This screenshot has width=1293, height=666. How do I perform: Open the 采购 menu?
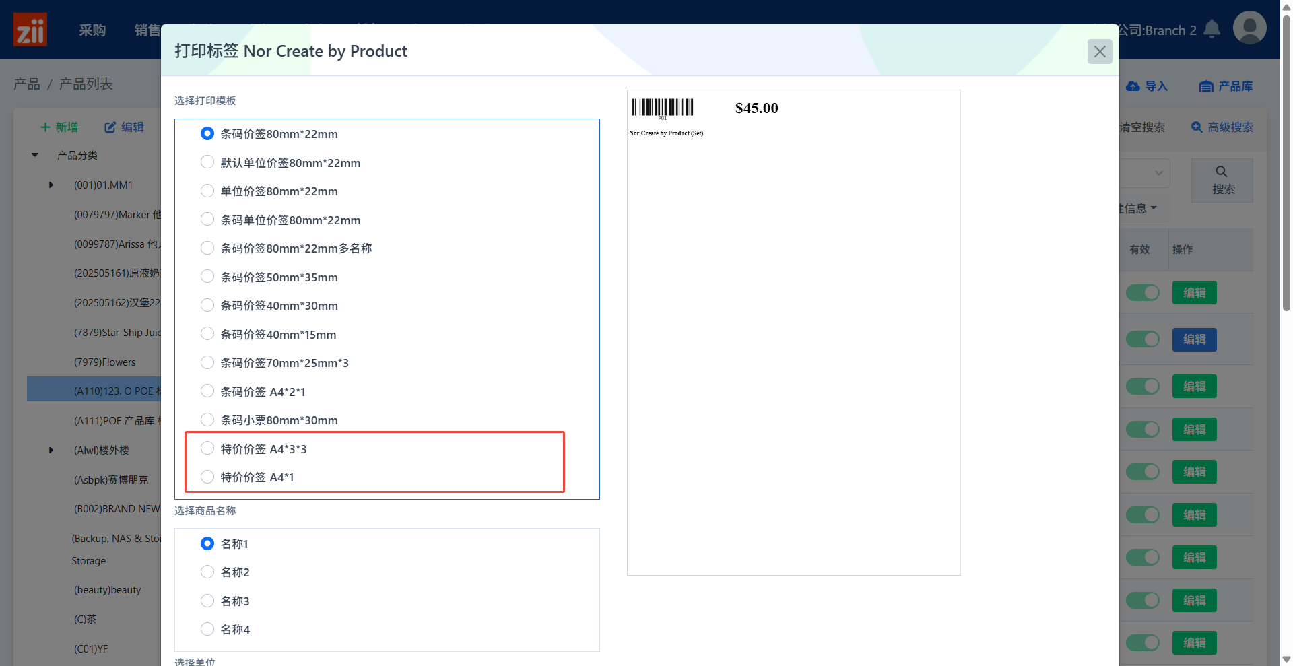point(92,30)
